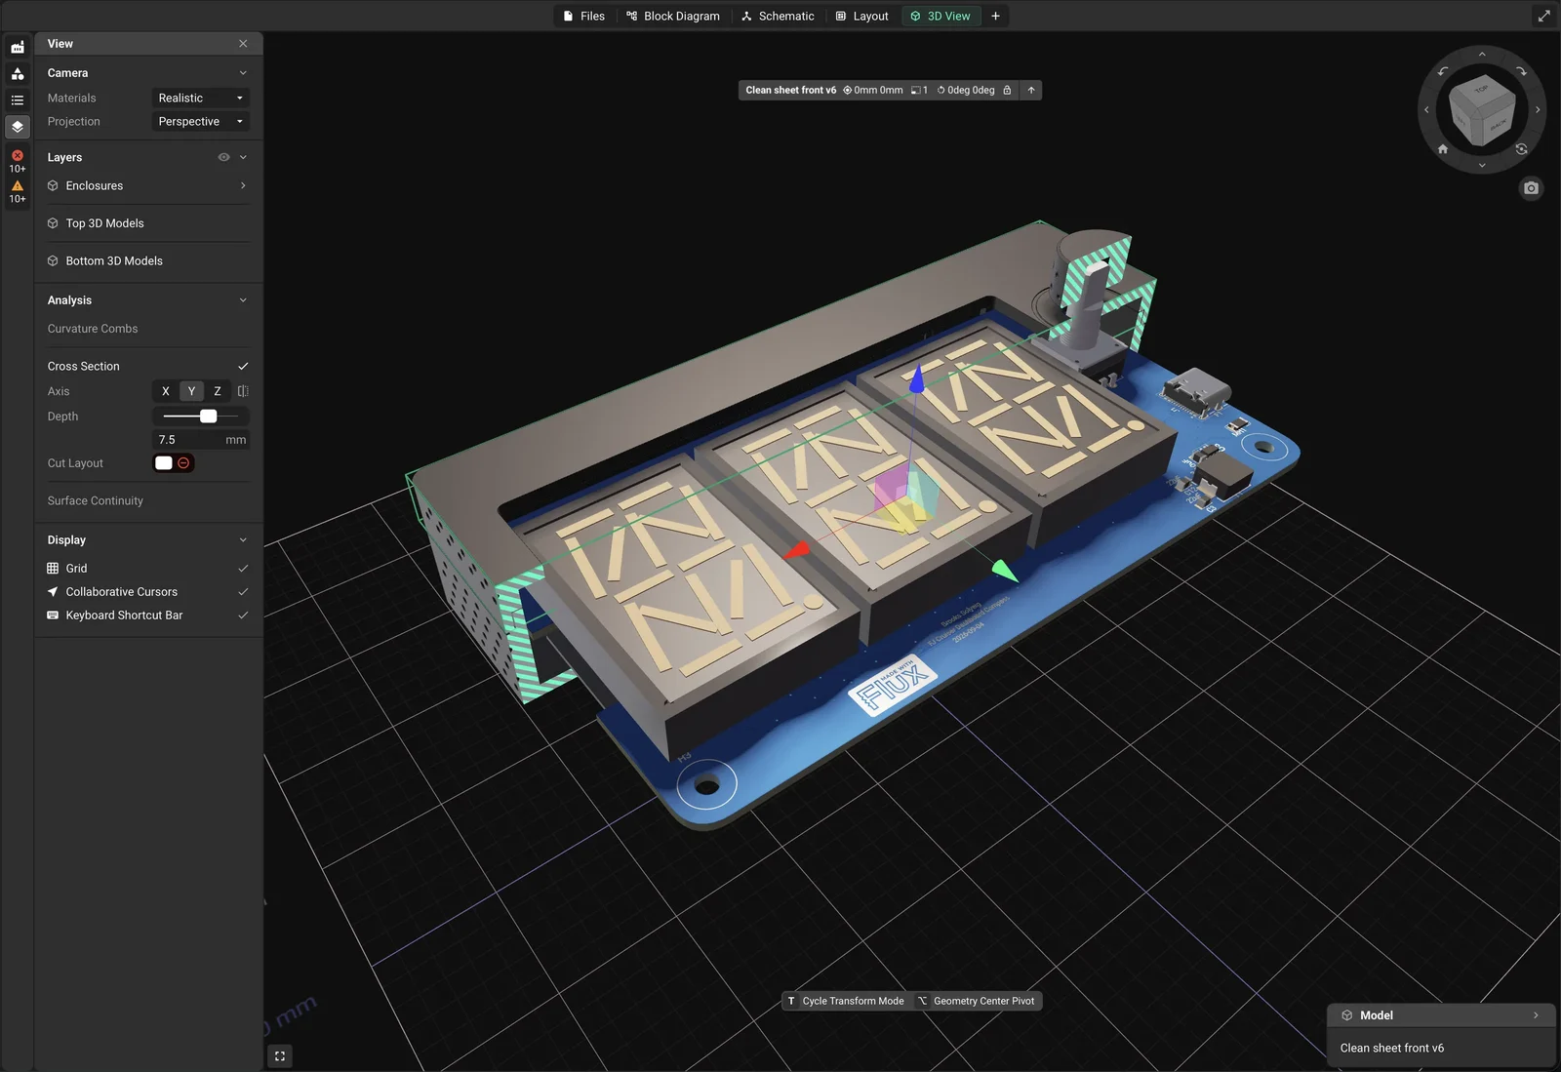
Task: Open the red error count indicator
Action: [18, 161]
